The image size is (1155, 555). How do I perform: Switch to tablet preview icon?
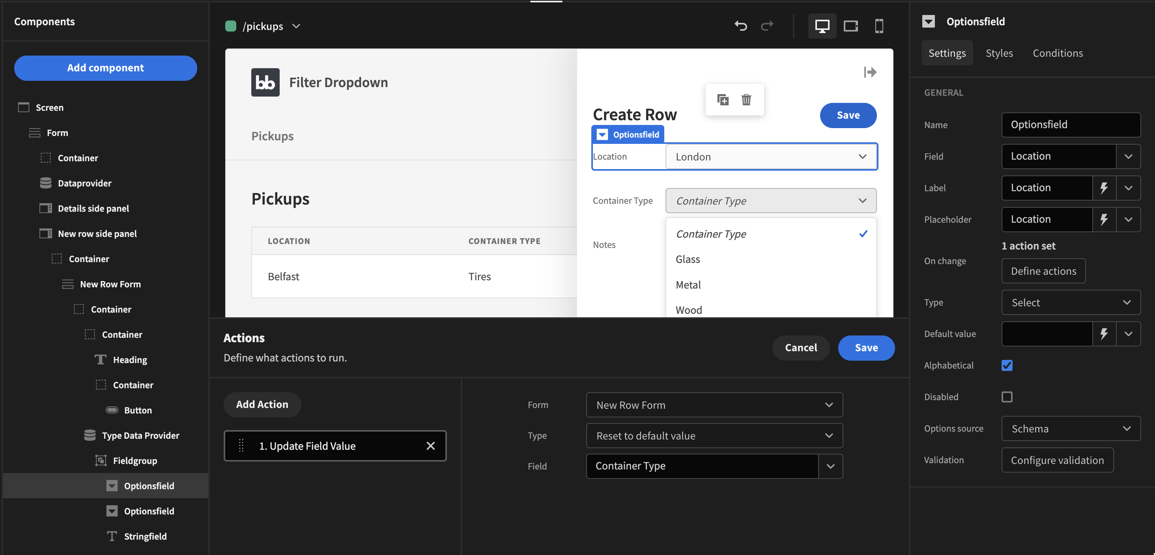pos(850,26)
